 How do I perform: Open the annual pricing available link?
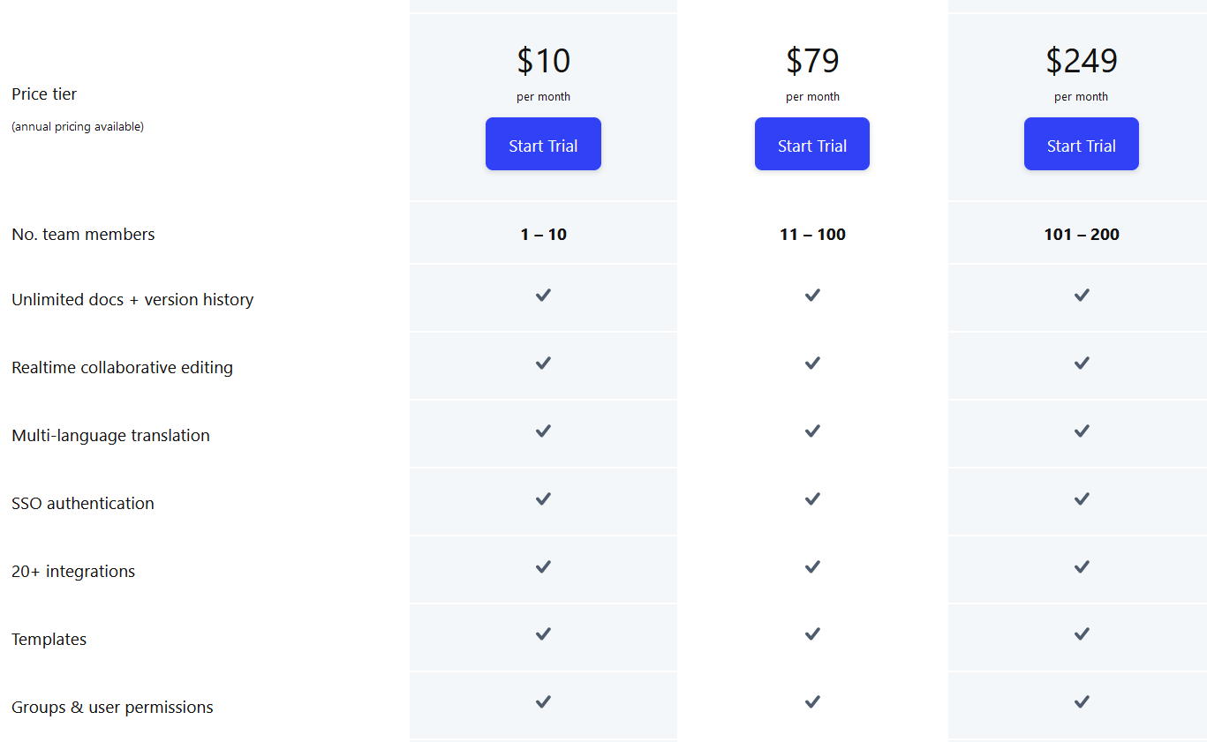click(78, 126)
